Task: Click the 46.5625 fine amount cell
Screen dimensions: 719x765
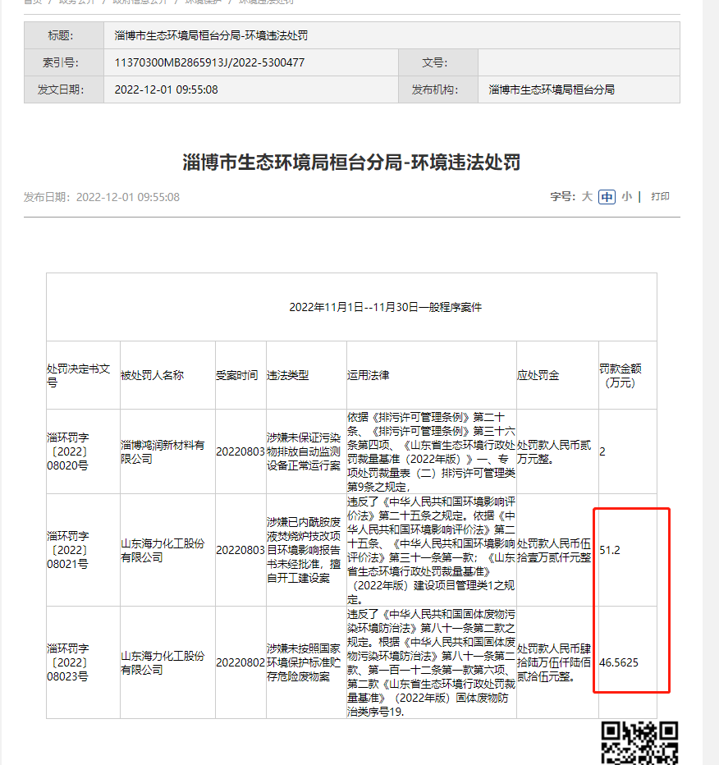Action: point(627,662)
